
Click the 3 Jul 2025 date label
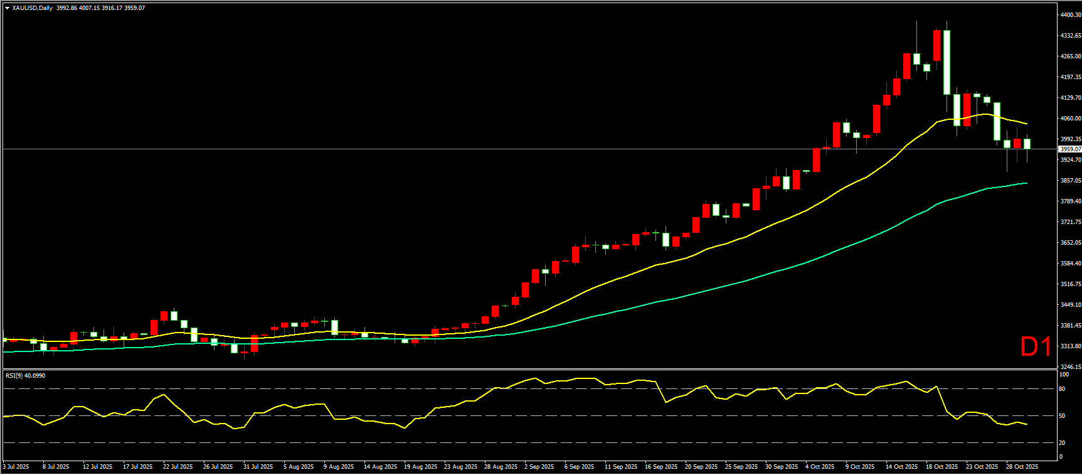16,467
